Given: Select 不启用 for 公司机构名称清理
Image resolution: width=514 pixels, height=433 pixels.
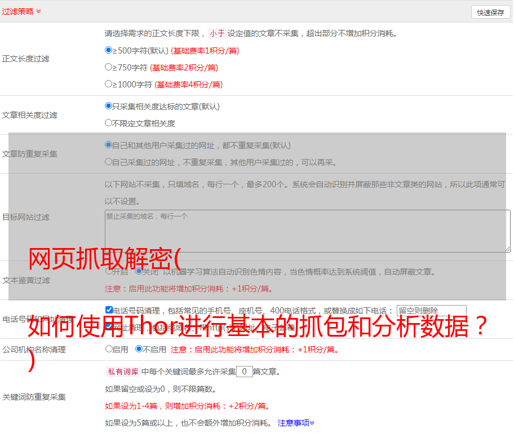Looking at the screenshot, I should tap(139, 348).
